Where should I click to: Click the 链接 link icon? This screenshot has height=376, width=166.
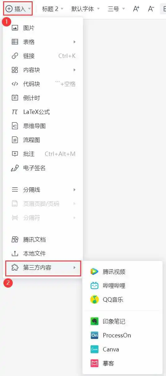(x=15, y=56)
